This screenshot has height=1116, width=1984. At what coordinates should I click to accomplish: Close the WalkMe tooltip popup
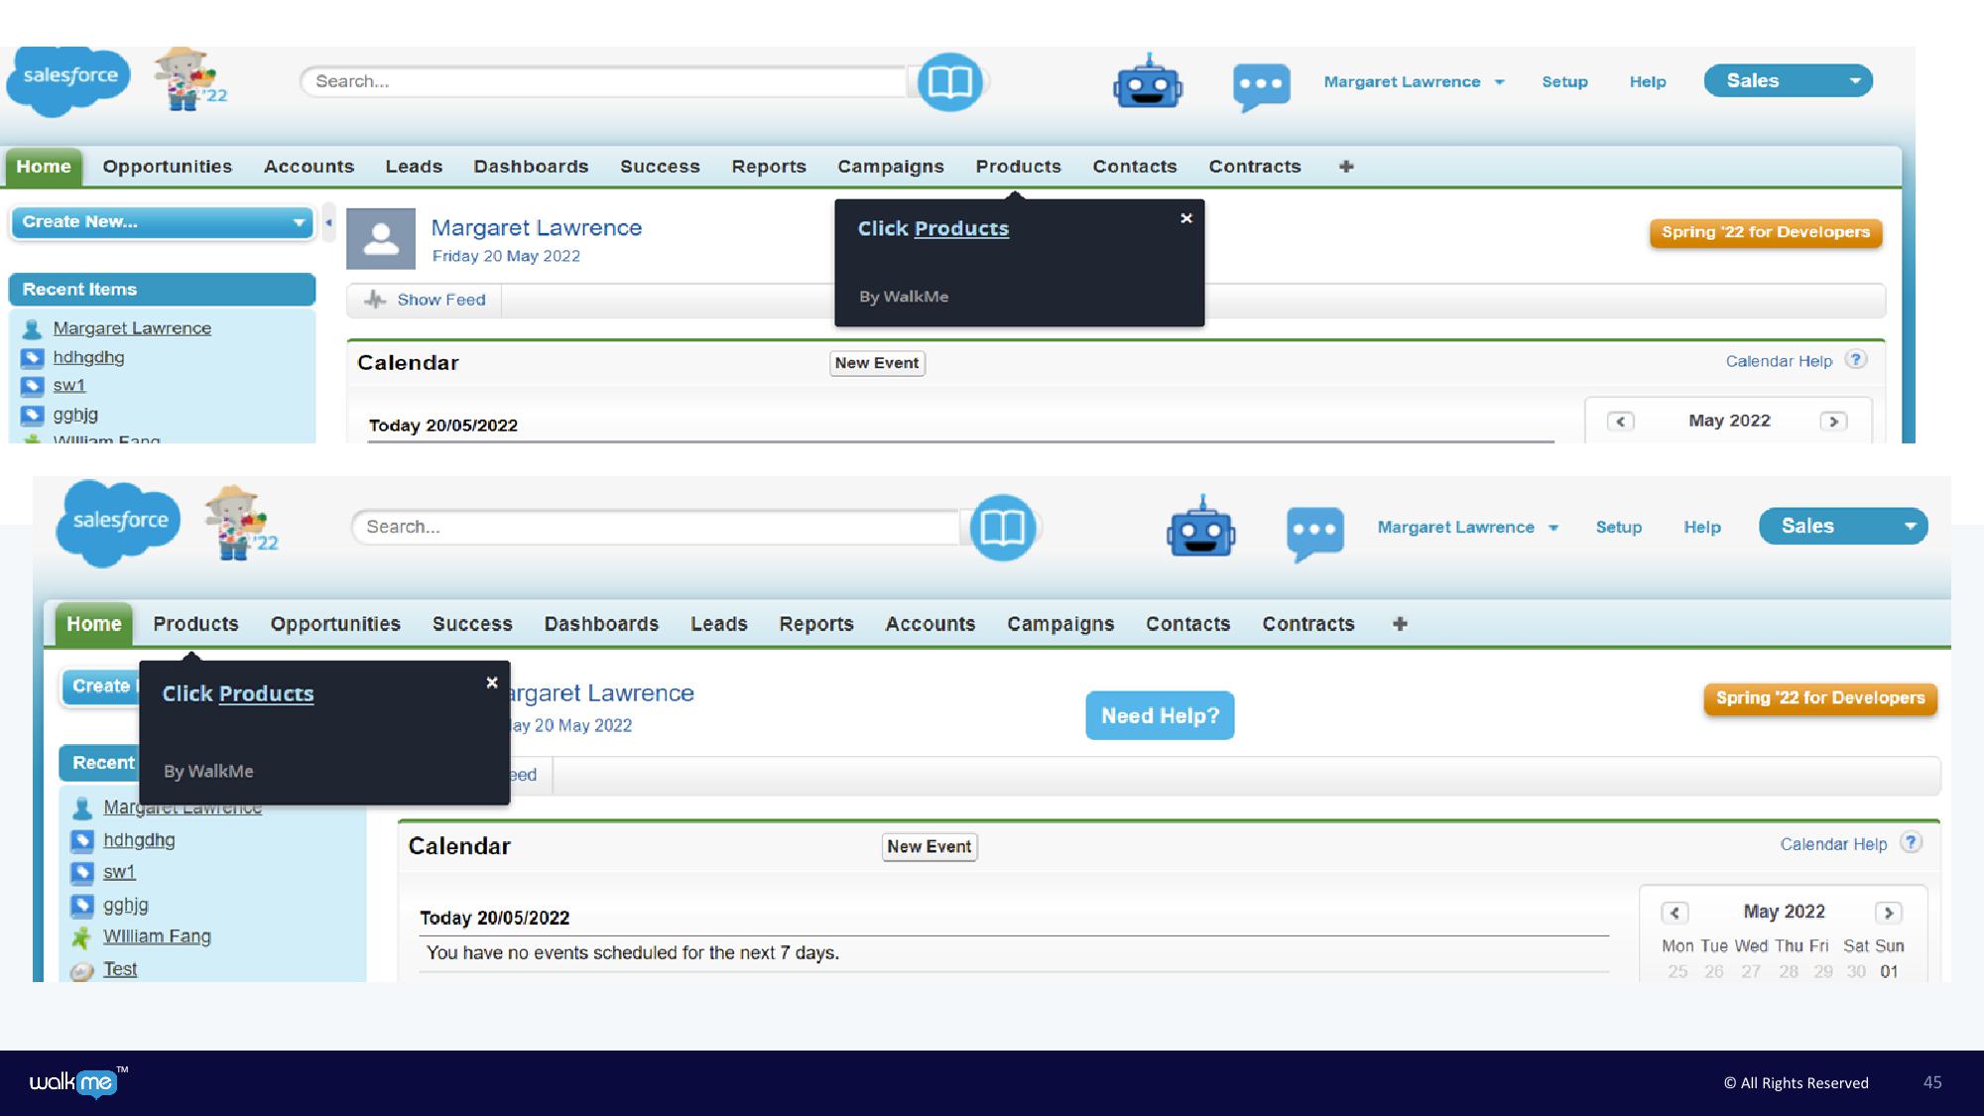click(1185, 218)
